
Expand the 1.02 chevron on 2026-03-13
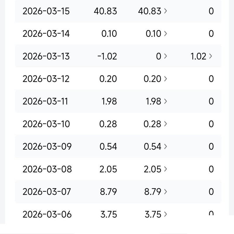click(x=210, y=56)
